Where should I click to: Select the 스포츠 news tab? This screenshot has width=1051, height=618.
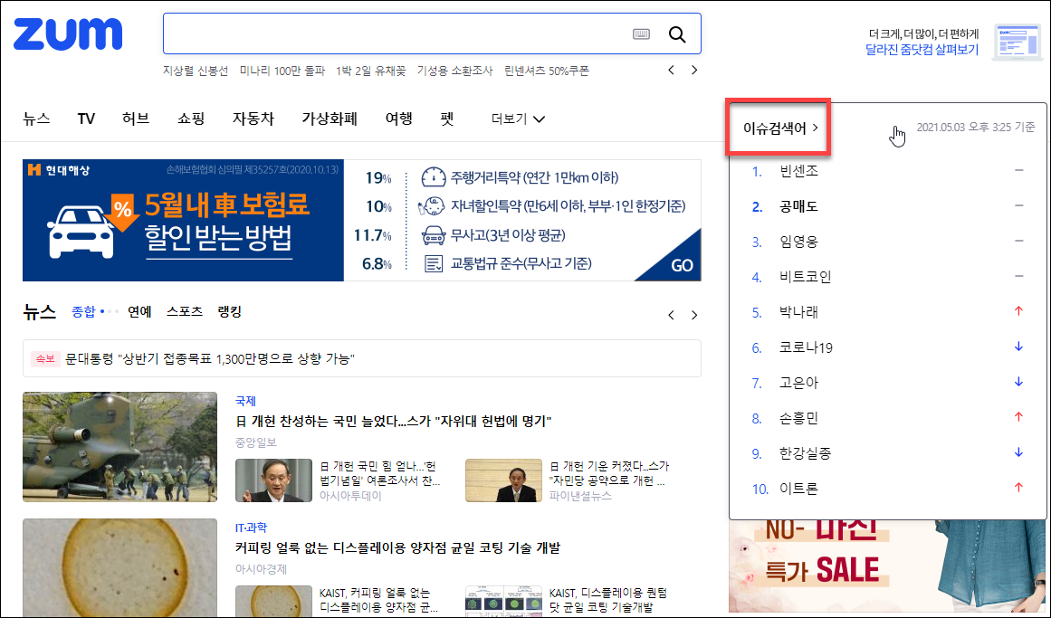pyautogui.click(x=185, y=311)
